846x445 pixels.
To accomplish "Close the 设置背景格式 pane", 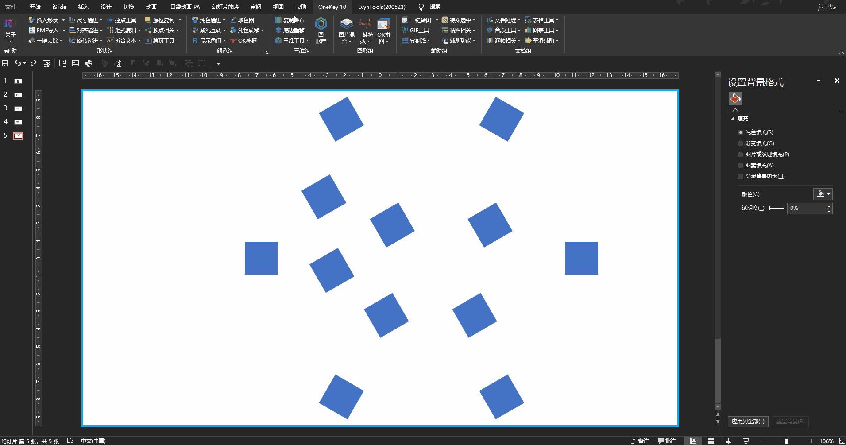I will 837,81.
